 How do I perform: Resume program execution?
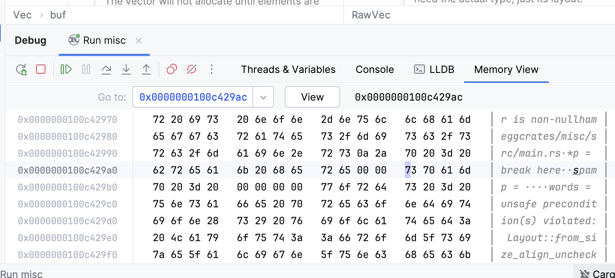66,69
